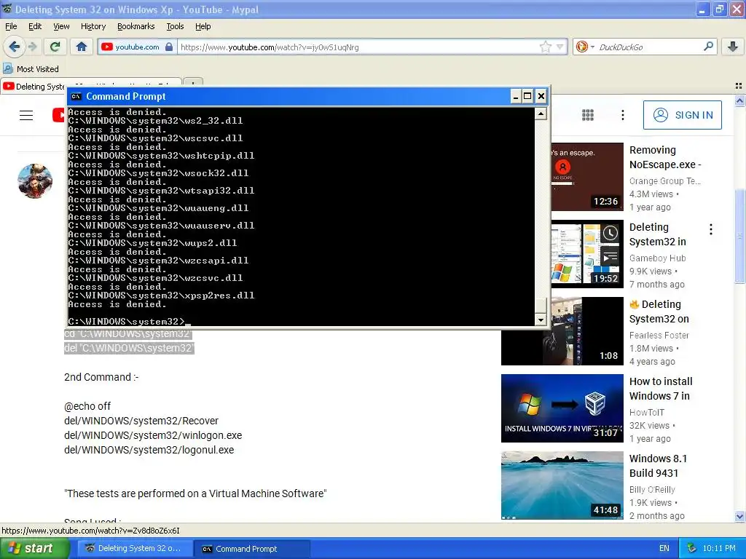Click the browser forward arrow
746x559 pixels.
point(32,47)
